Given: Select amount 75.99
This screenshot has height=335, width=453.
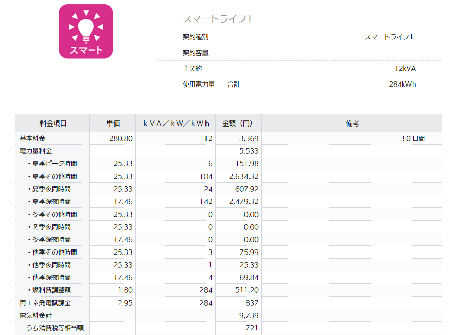Looking at the screenshot, I should click(x=249, y=253).
